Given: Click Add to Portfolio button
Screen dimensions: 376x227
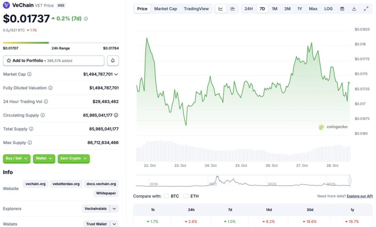Looking at the screenshot, I should click(x=54, y=61).
